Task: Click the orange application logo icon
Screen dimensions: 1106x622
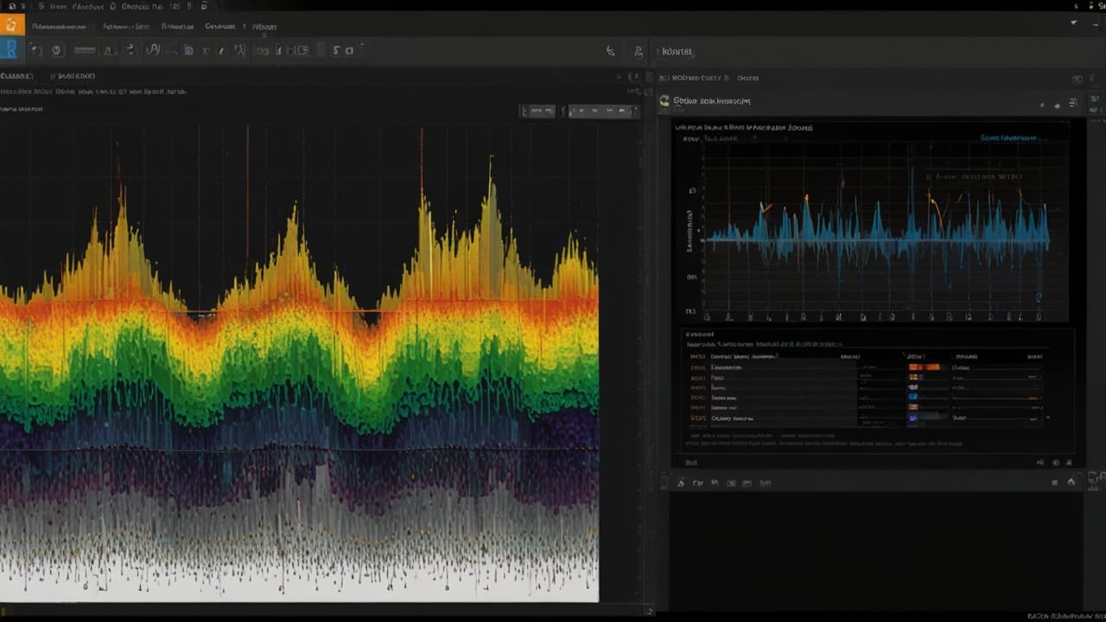Action: pos(11,26)
